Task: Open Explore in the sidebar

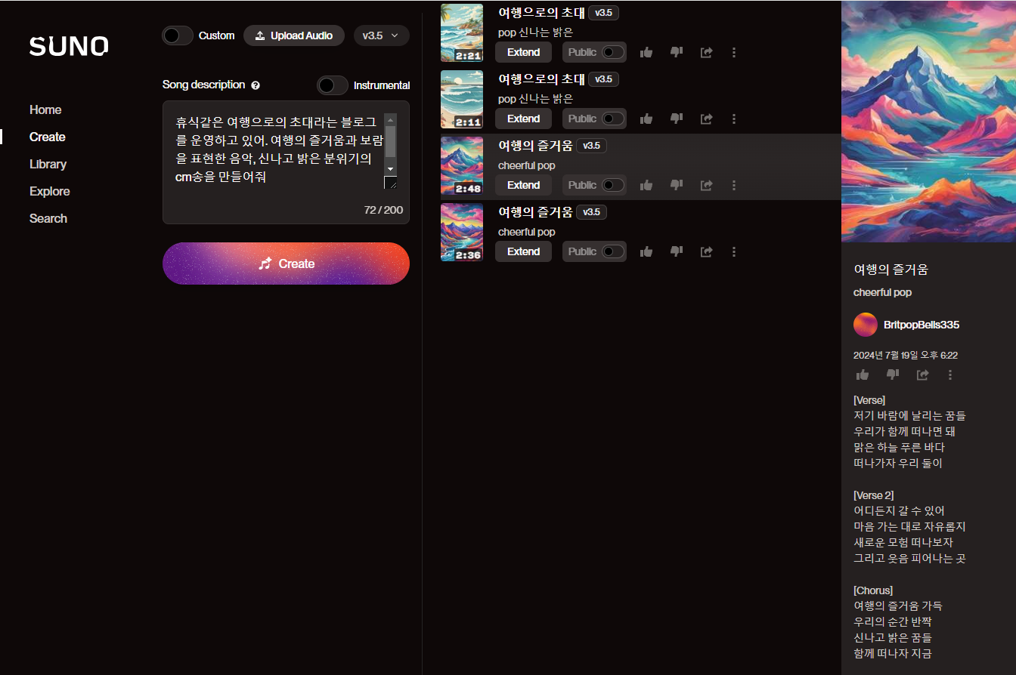Action: click(49, 191)
